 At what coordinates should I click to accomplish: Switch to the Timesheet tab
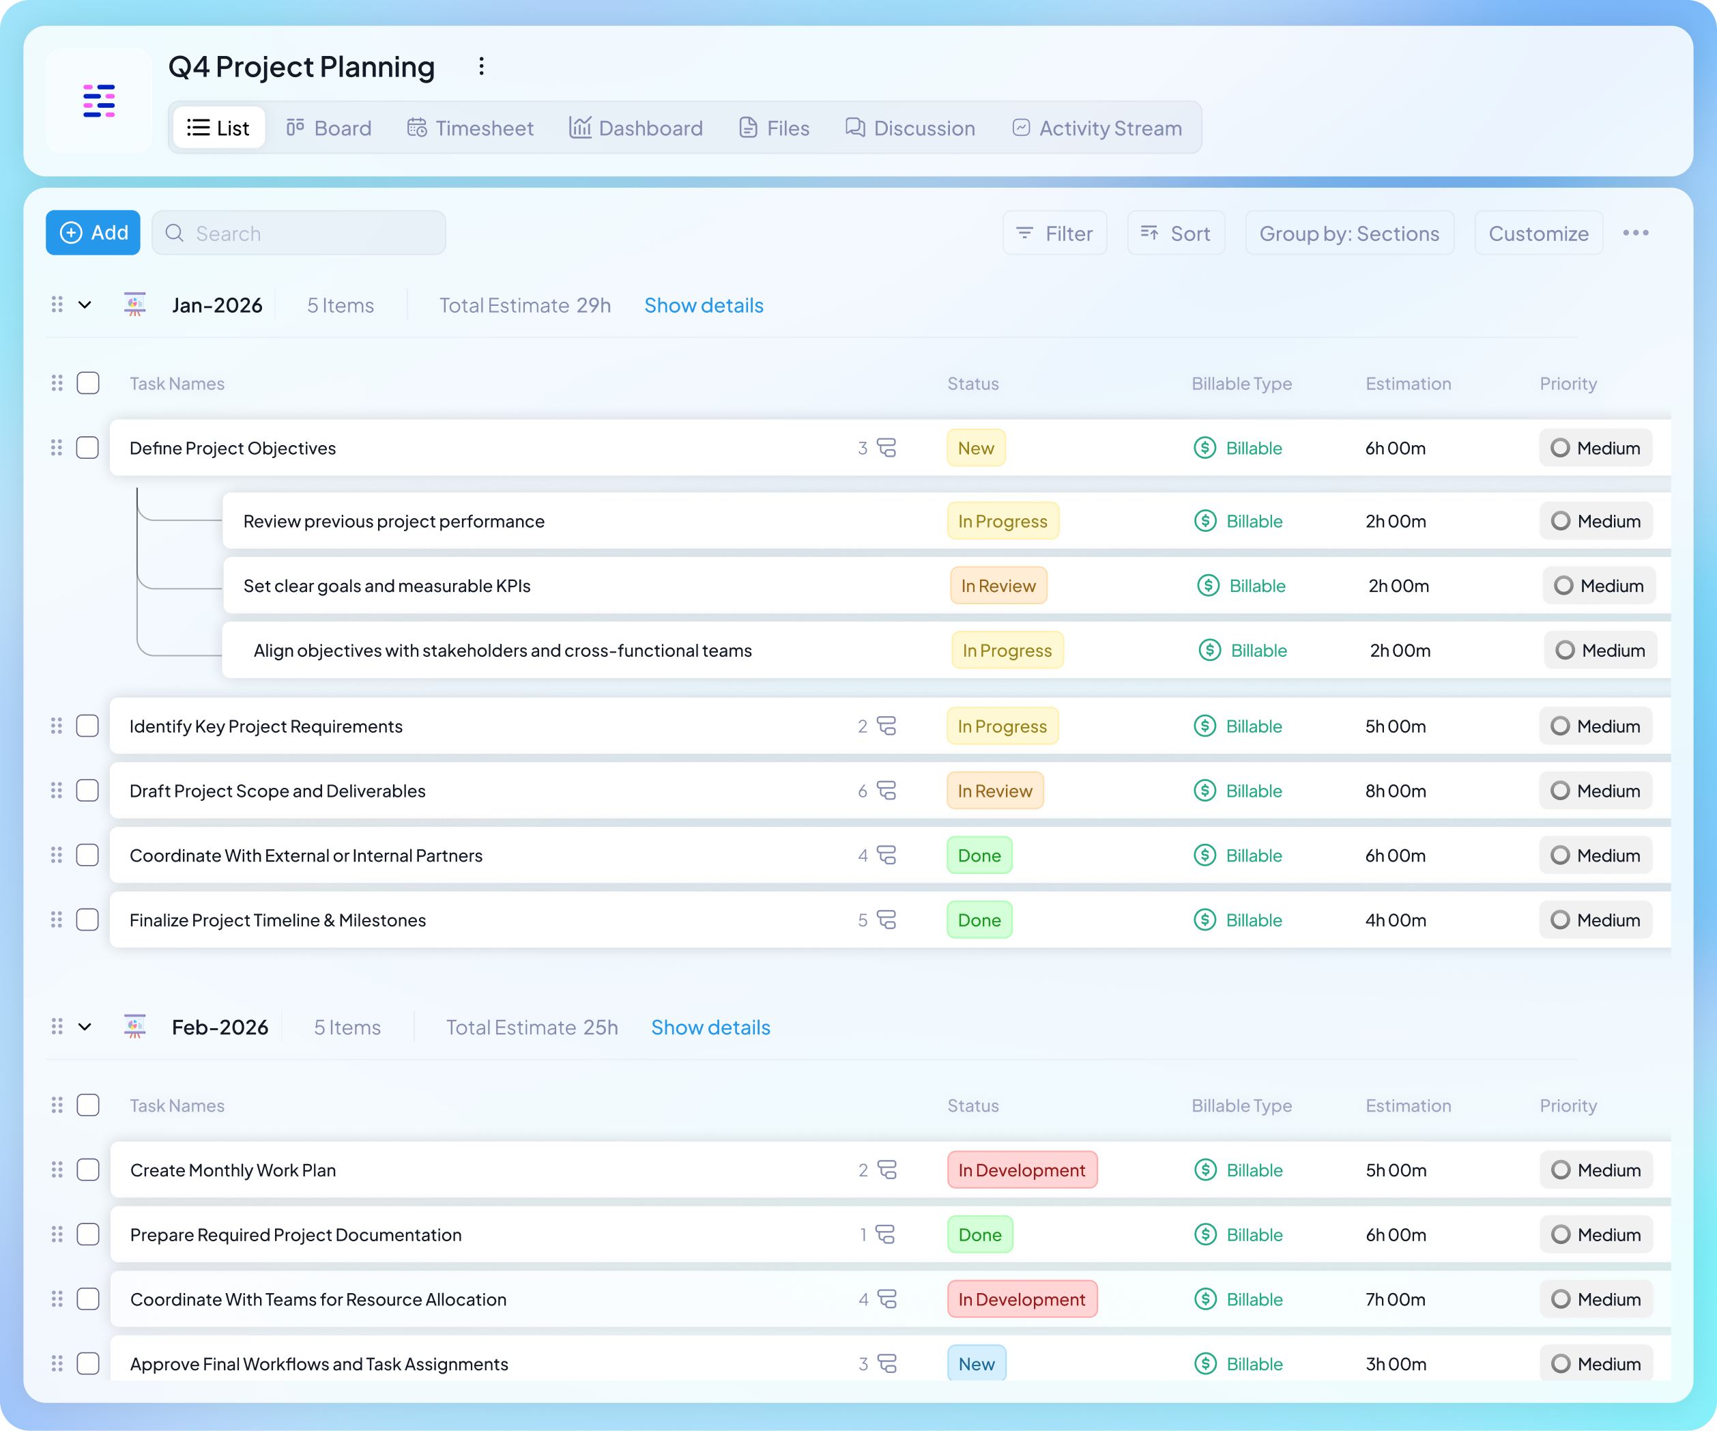coord(470,128)
